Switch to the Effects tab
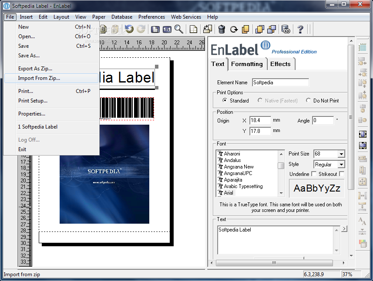 (x=280, y=64)
